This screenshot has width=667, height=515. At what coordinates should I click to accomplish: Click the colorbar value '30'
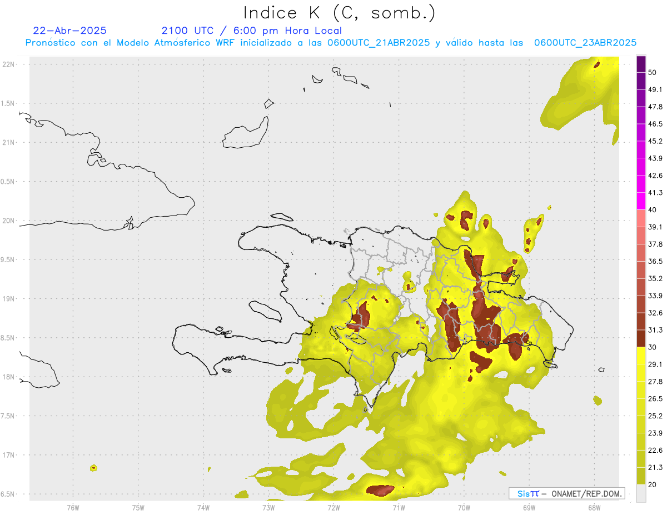coord(653,347)
